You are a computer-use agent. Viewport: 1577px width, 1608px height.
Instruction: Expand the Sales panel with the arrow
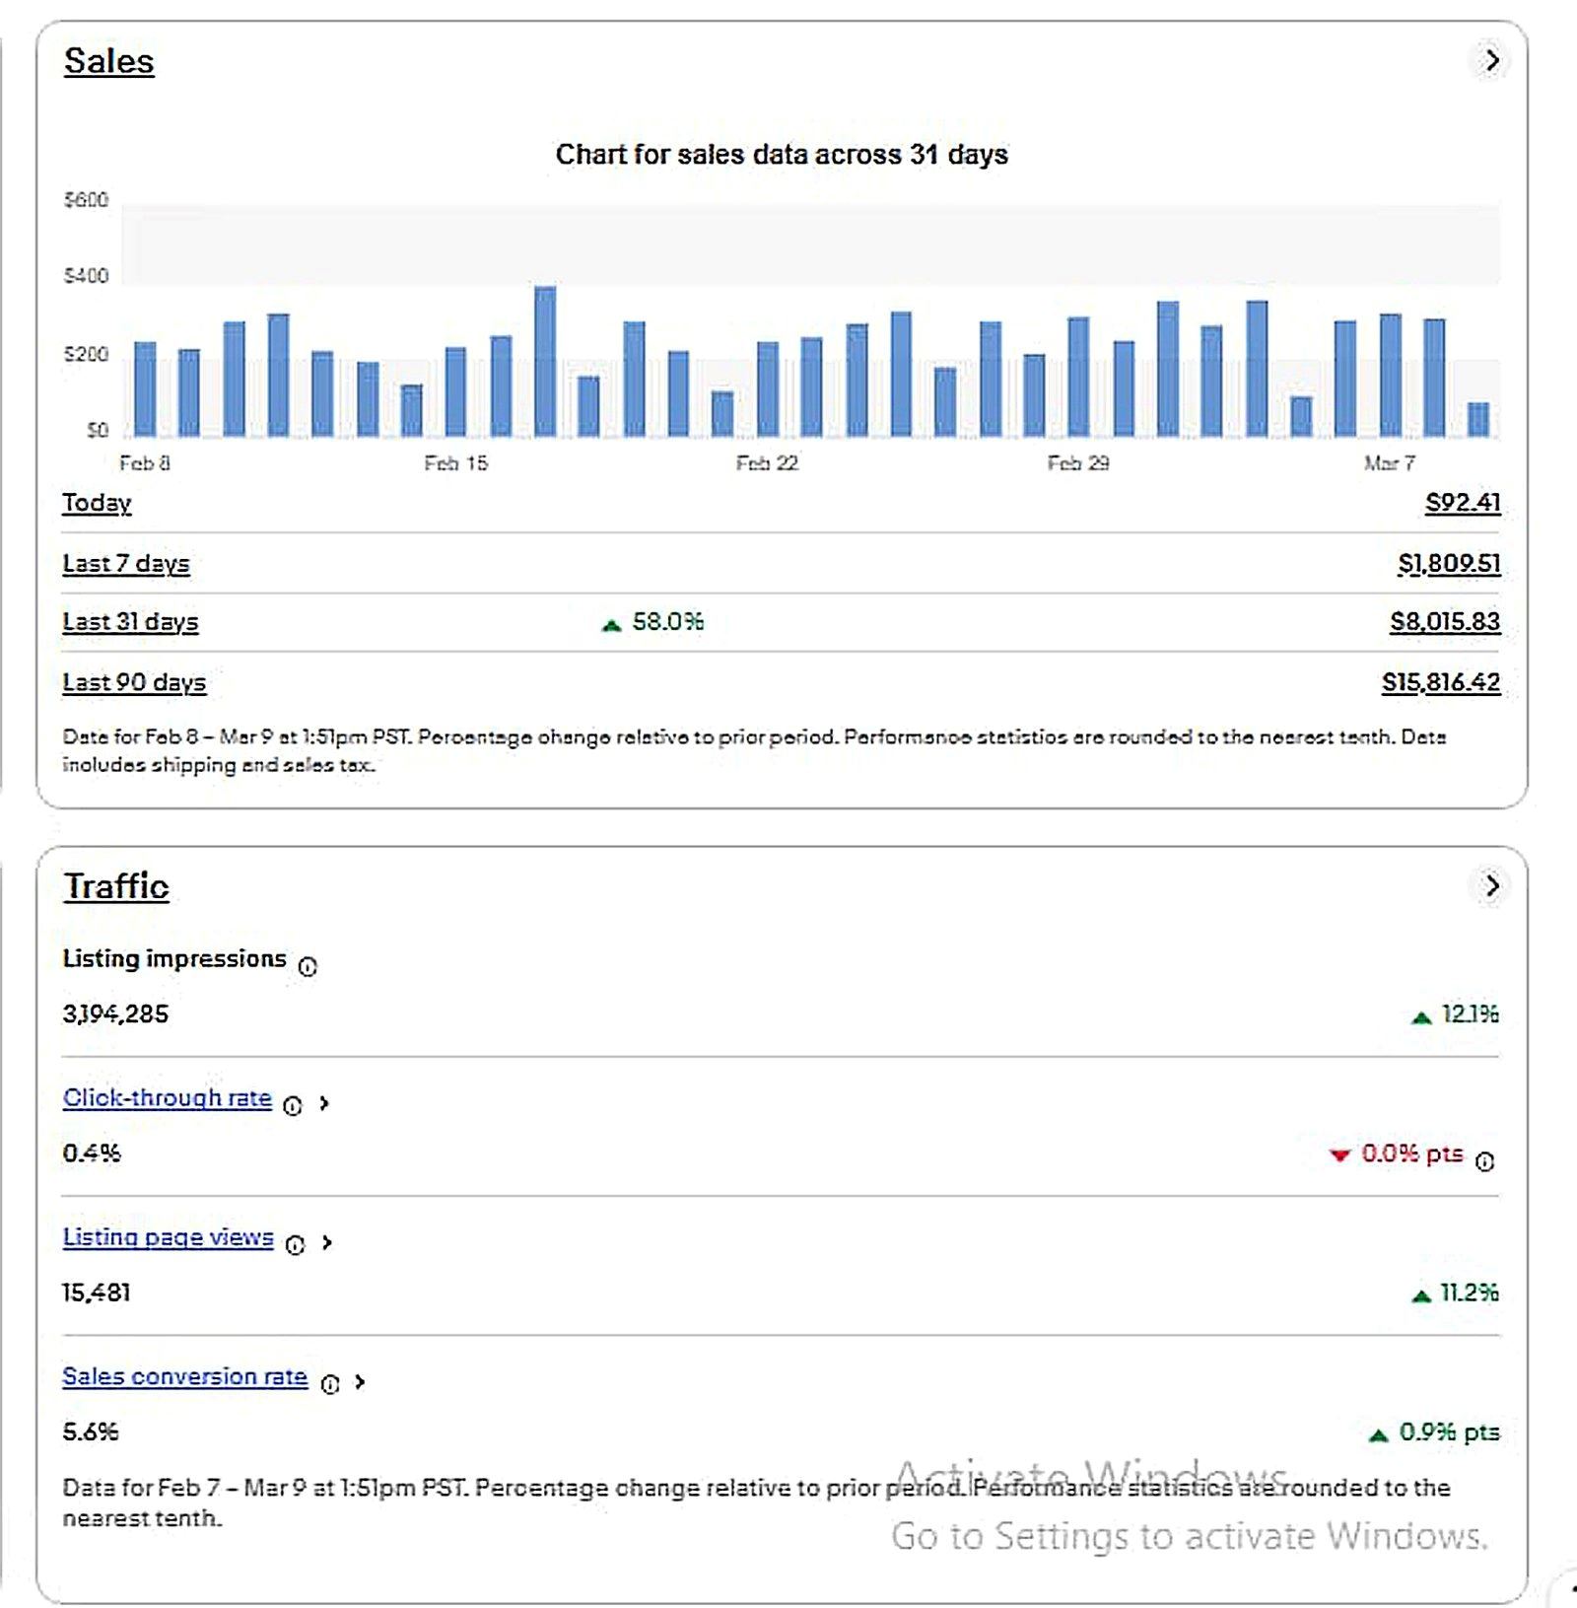tap(1492, 61)
